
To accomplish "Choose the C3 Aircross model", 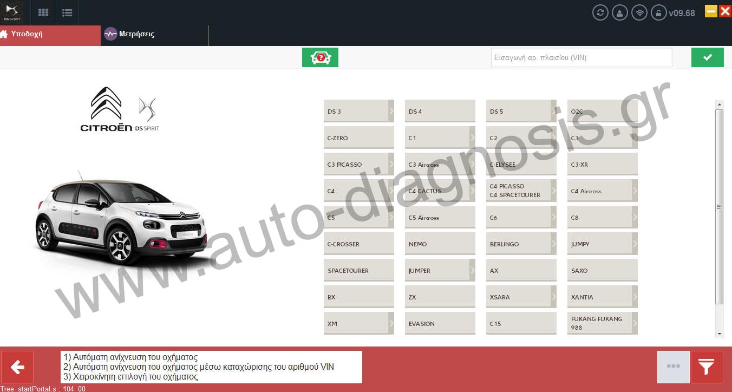I will pos(440,164).
